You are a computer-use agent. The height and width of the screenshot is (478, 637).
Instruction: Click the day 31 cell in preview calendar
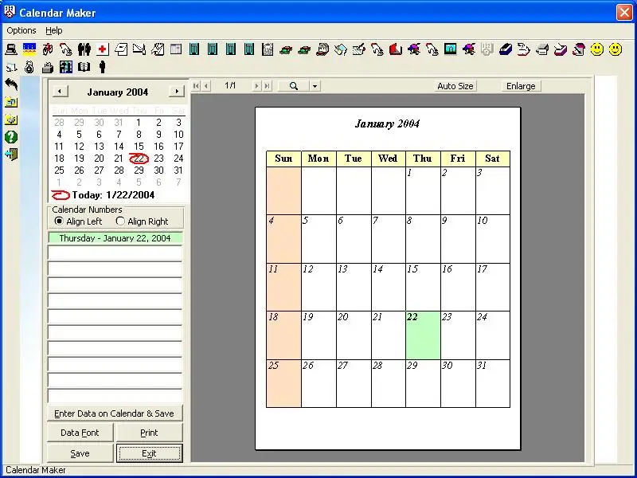click(x=493, y=383)
